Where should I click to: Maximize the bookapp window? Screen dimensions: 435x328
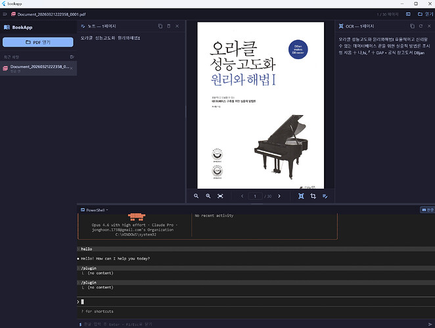coord(416,3)
